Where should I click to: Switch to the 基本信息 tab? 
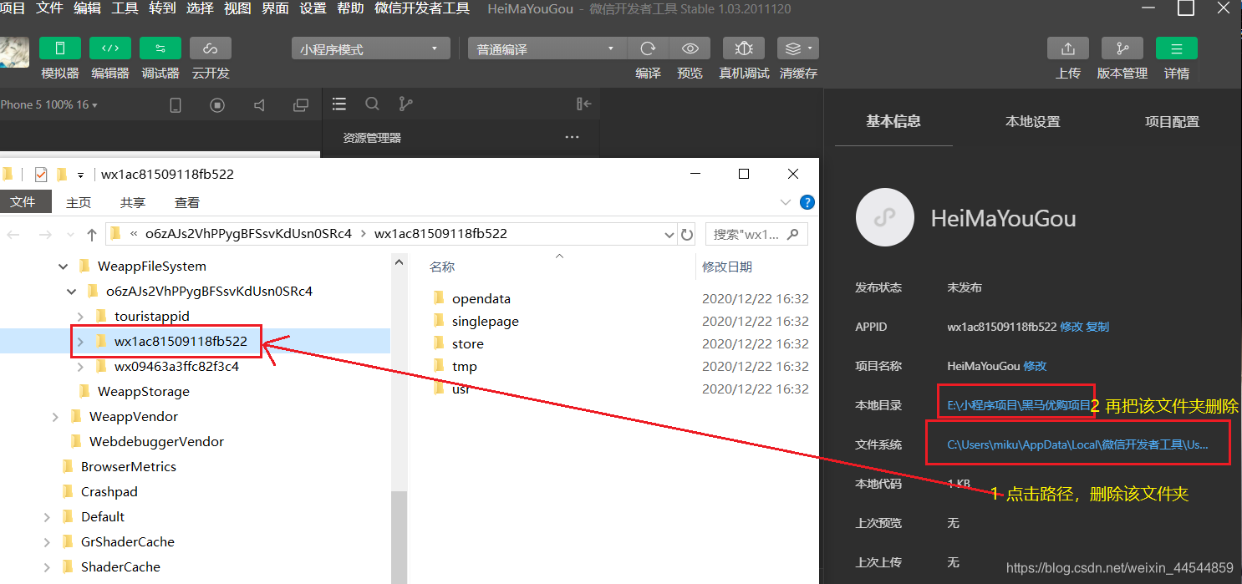[x=893, y=121]
